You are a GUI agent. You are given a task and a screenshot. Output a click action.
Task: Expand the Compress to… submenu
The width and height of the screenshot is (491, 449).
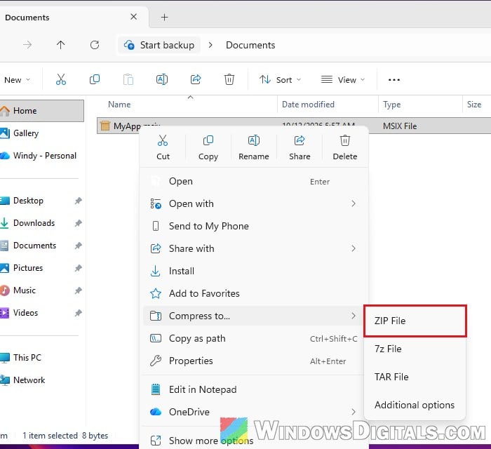point(354,316)
